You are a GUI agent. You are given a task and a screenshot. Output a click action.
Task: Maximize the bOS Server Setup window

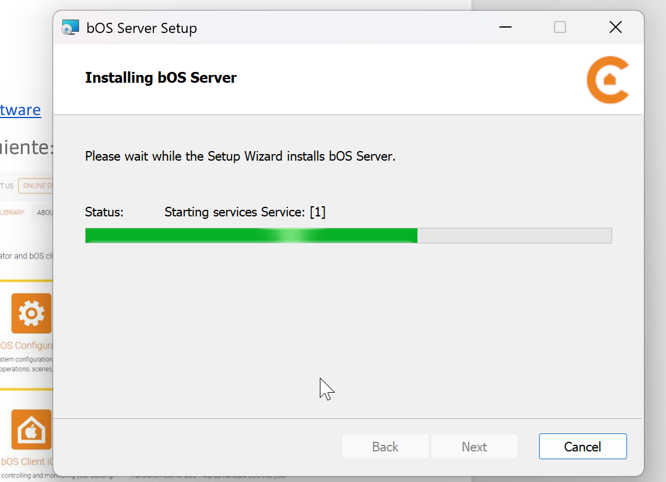[x=560, y=28]
